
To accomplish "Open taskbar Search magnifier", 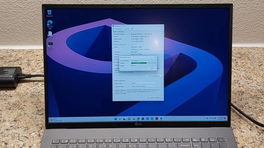I will click(120, 119).
